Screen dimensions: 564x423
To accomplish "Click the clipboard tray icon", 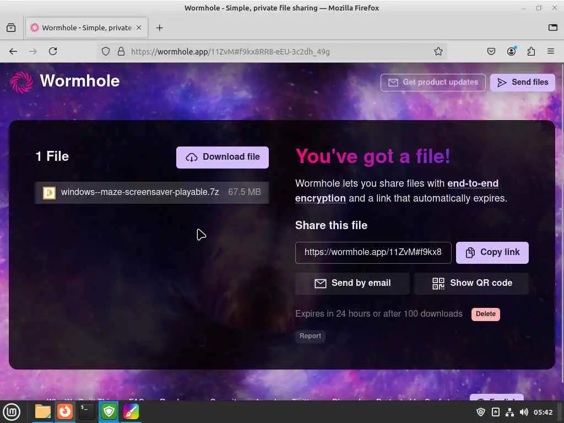I will (x=495, y=412).
